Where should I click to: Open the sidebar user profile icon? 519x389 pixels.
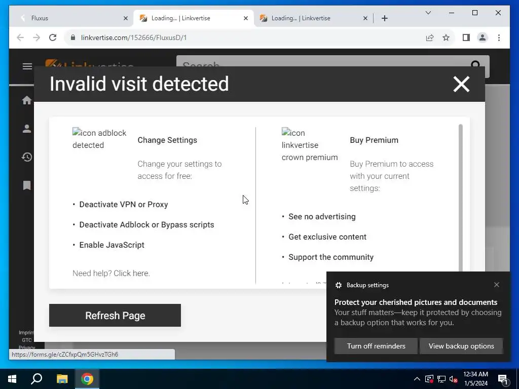click(x=27, y=129)
